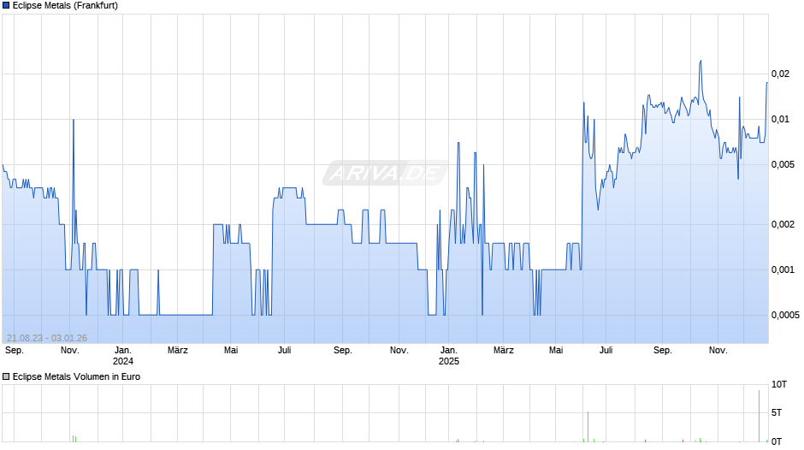Viewport: 804px width, 450px height.
Task: Click the 5T volume axis label
Action: pyautogui.click(x=777, y=412)
